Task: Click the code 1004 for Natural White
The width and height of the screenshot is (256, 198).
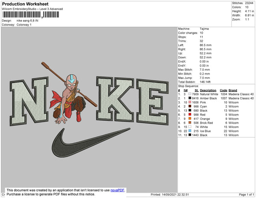Action: click(x=224, y=94)
